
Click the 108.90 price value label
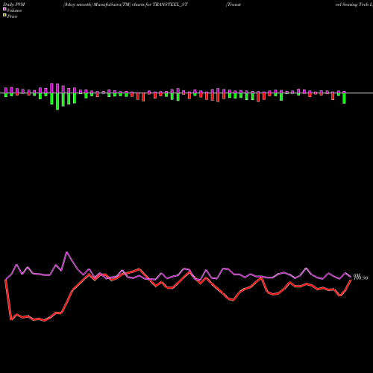pos(360,278)
